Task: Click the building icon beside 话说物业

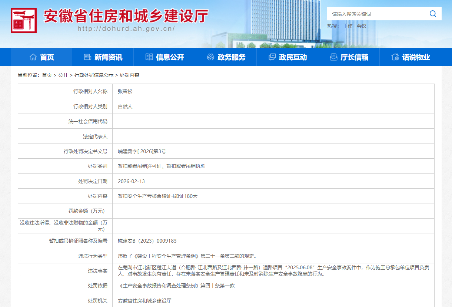Action: 395,57
